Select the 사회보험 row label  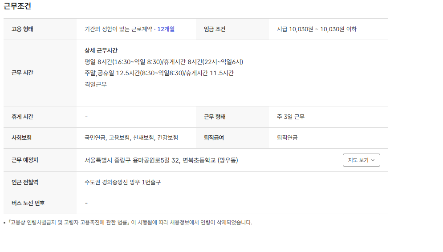21,138
